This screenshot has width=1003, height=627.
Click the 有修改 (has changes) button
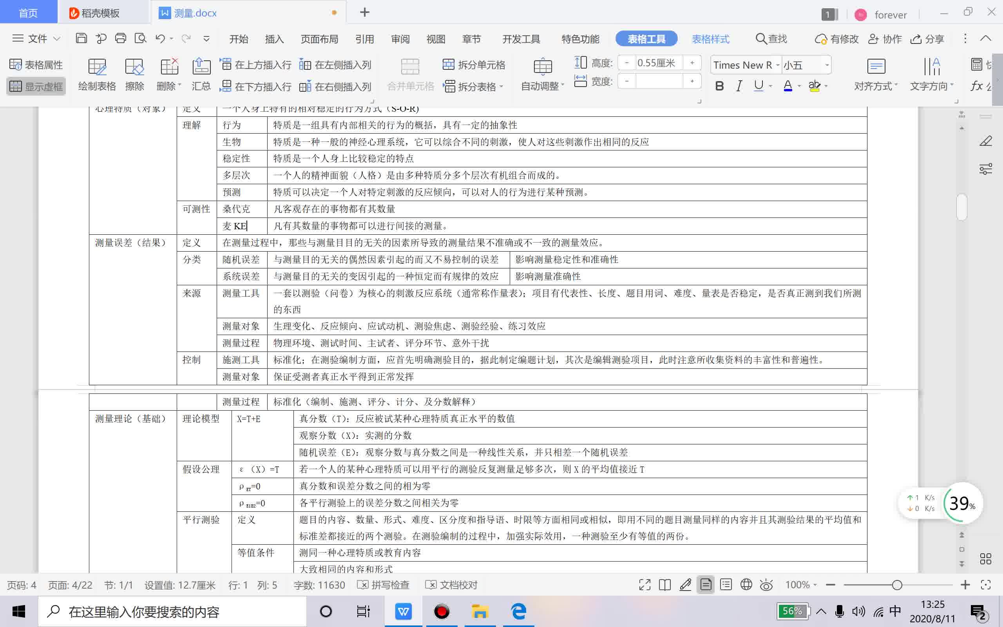tap(836, 38)
